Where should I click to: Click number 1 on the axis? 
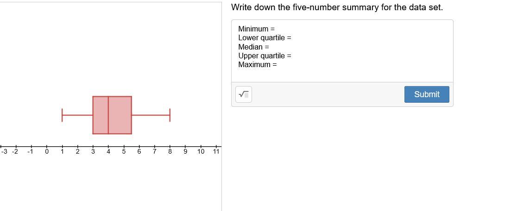point(62,151)
